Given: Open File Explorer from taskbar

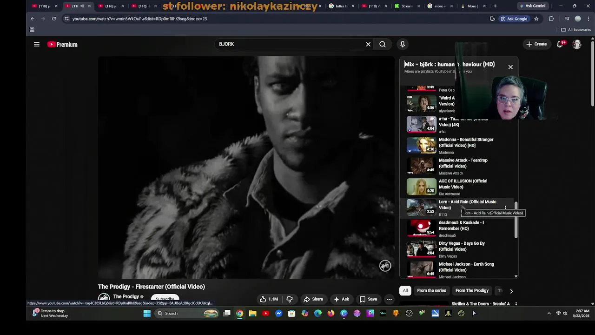Looking at the screenshot, I should 252,314.
